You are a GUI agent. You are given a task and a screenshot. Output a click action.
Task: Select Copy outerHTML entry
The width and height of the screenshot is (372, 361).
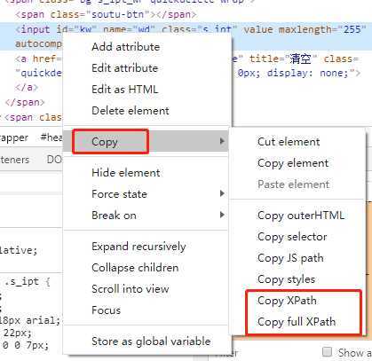click(301, 216)
